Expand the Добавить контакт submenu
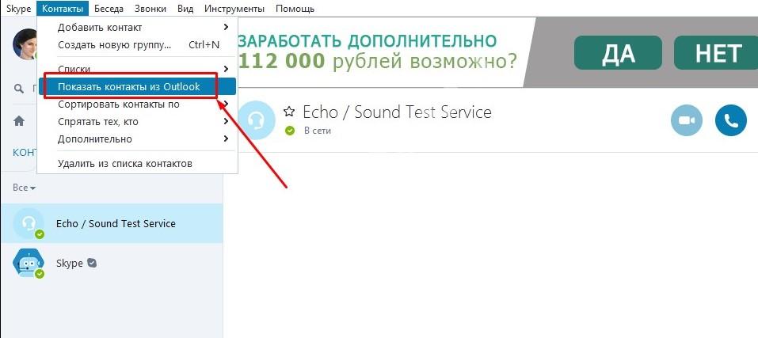This screenshot has height=338, width=758. [137, 28]
